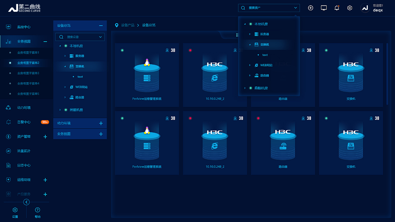Click the grid view icon above device cards

coord(237,35)
